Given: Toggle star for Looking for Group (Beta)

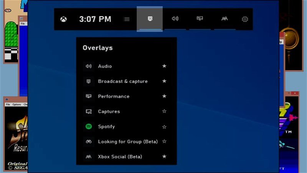Looking at the screenshot, I should [x=164, y=141].
